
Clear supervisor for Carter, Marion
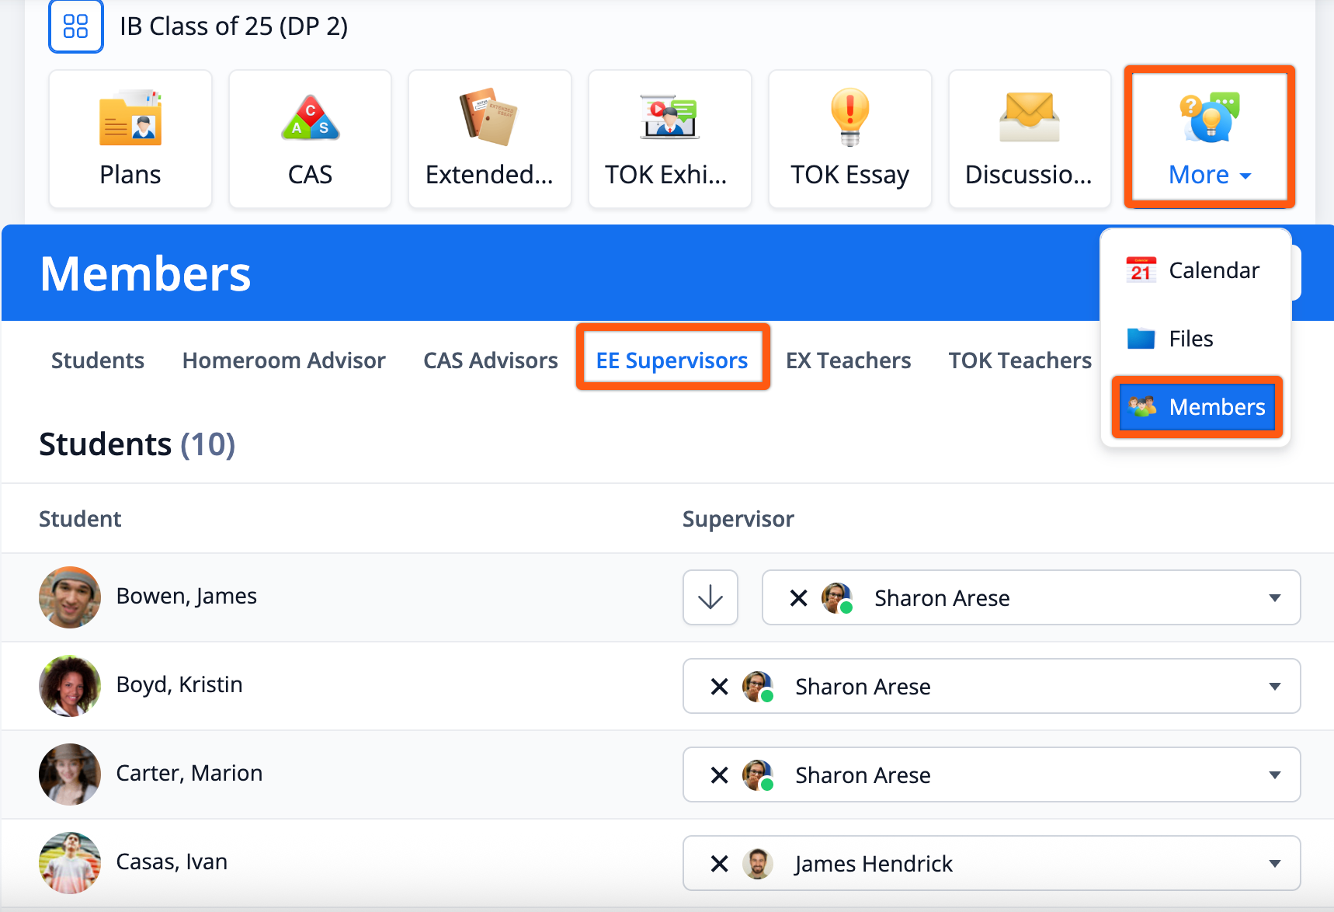click(719, 775)
